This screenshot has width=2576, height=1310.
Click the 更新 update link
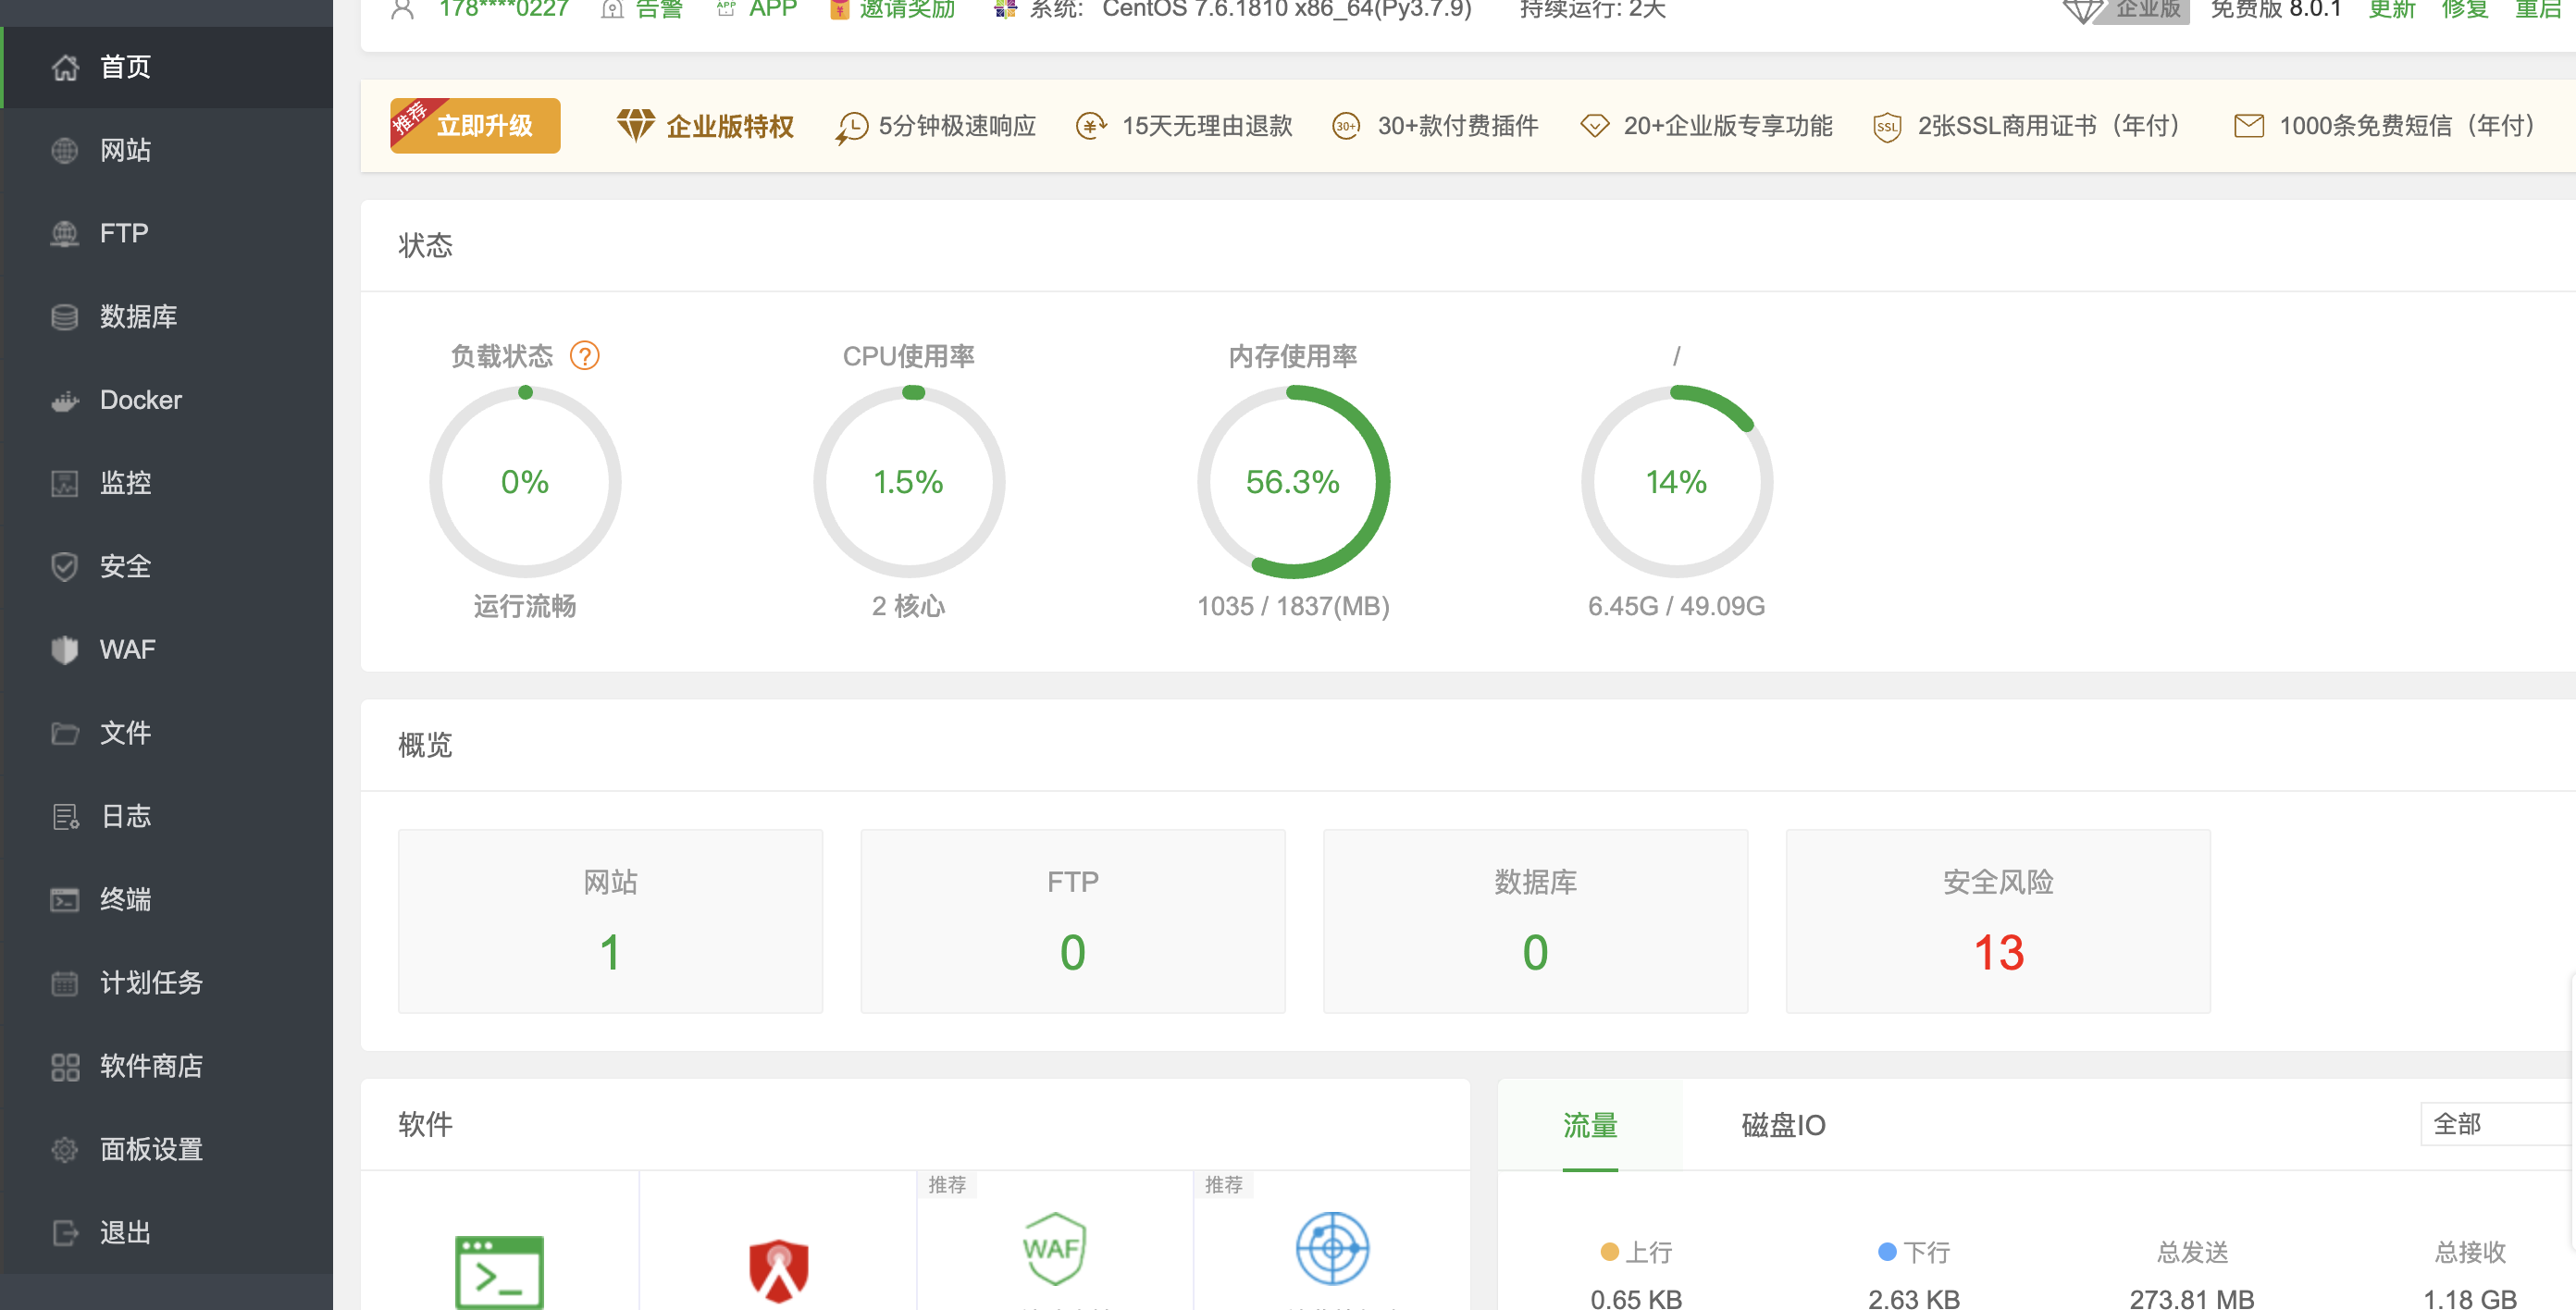pyautogui.click(x=2390, y=10)
